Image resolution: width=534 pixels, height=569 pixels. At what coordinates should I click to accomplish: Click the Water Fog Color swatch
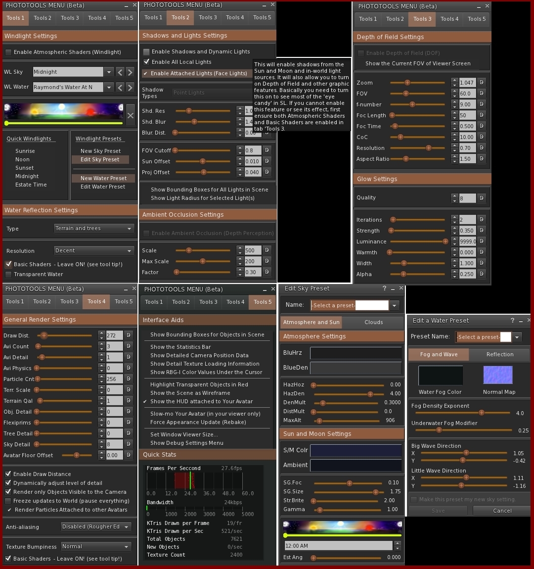[440, 376]
